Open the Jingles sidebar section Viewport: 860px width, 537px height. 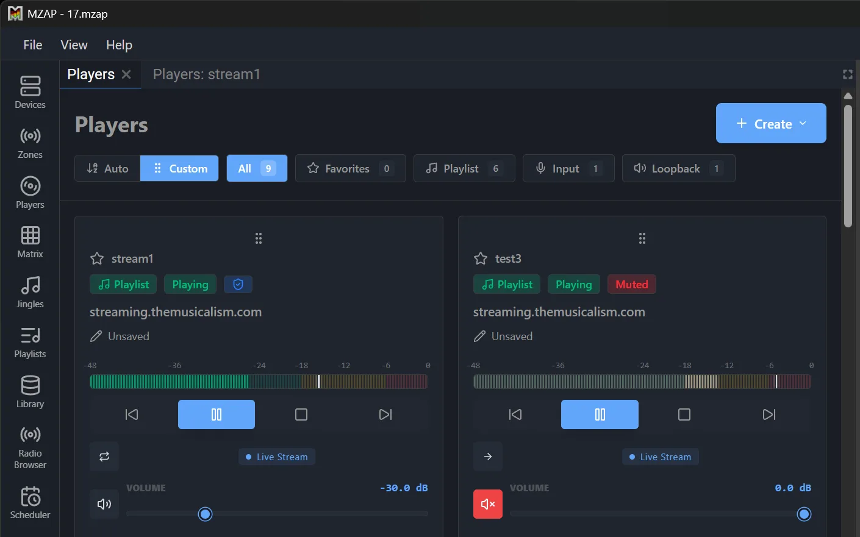30,292
